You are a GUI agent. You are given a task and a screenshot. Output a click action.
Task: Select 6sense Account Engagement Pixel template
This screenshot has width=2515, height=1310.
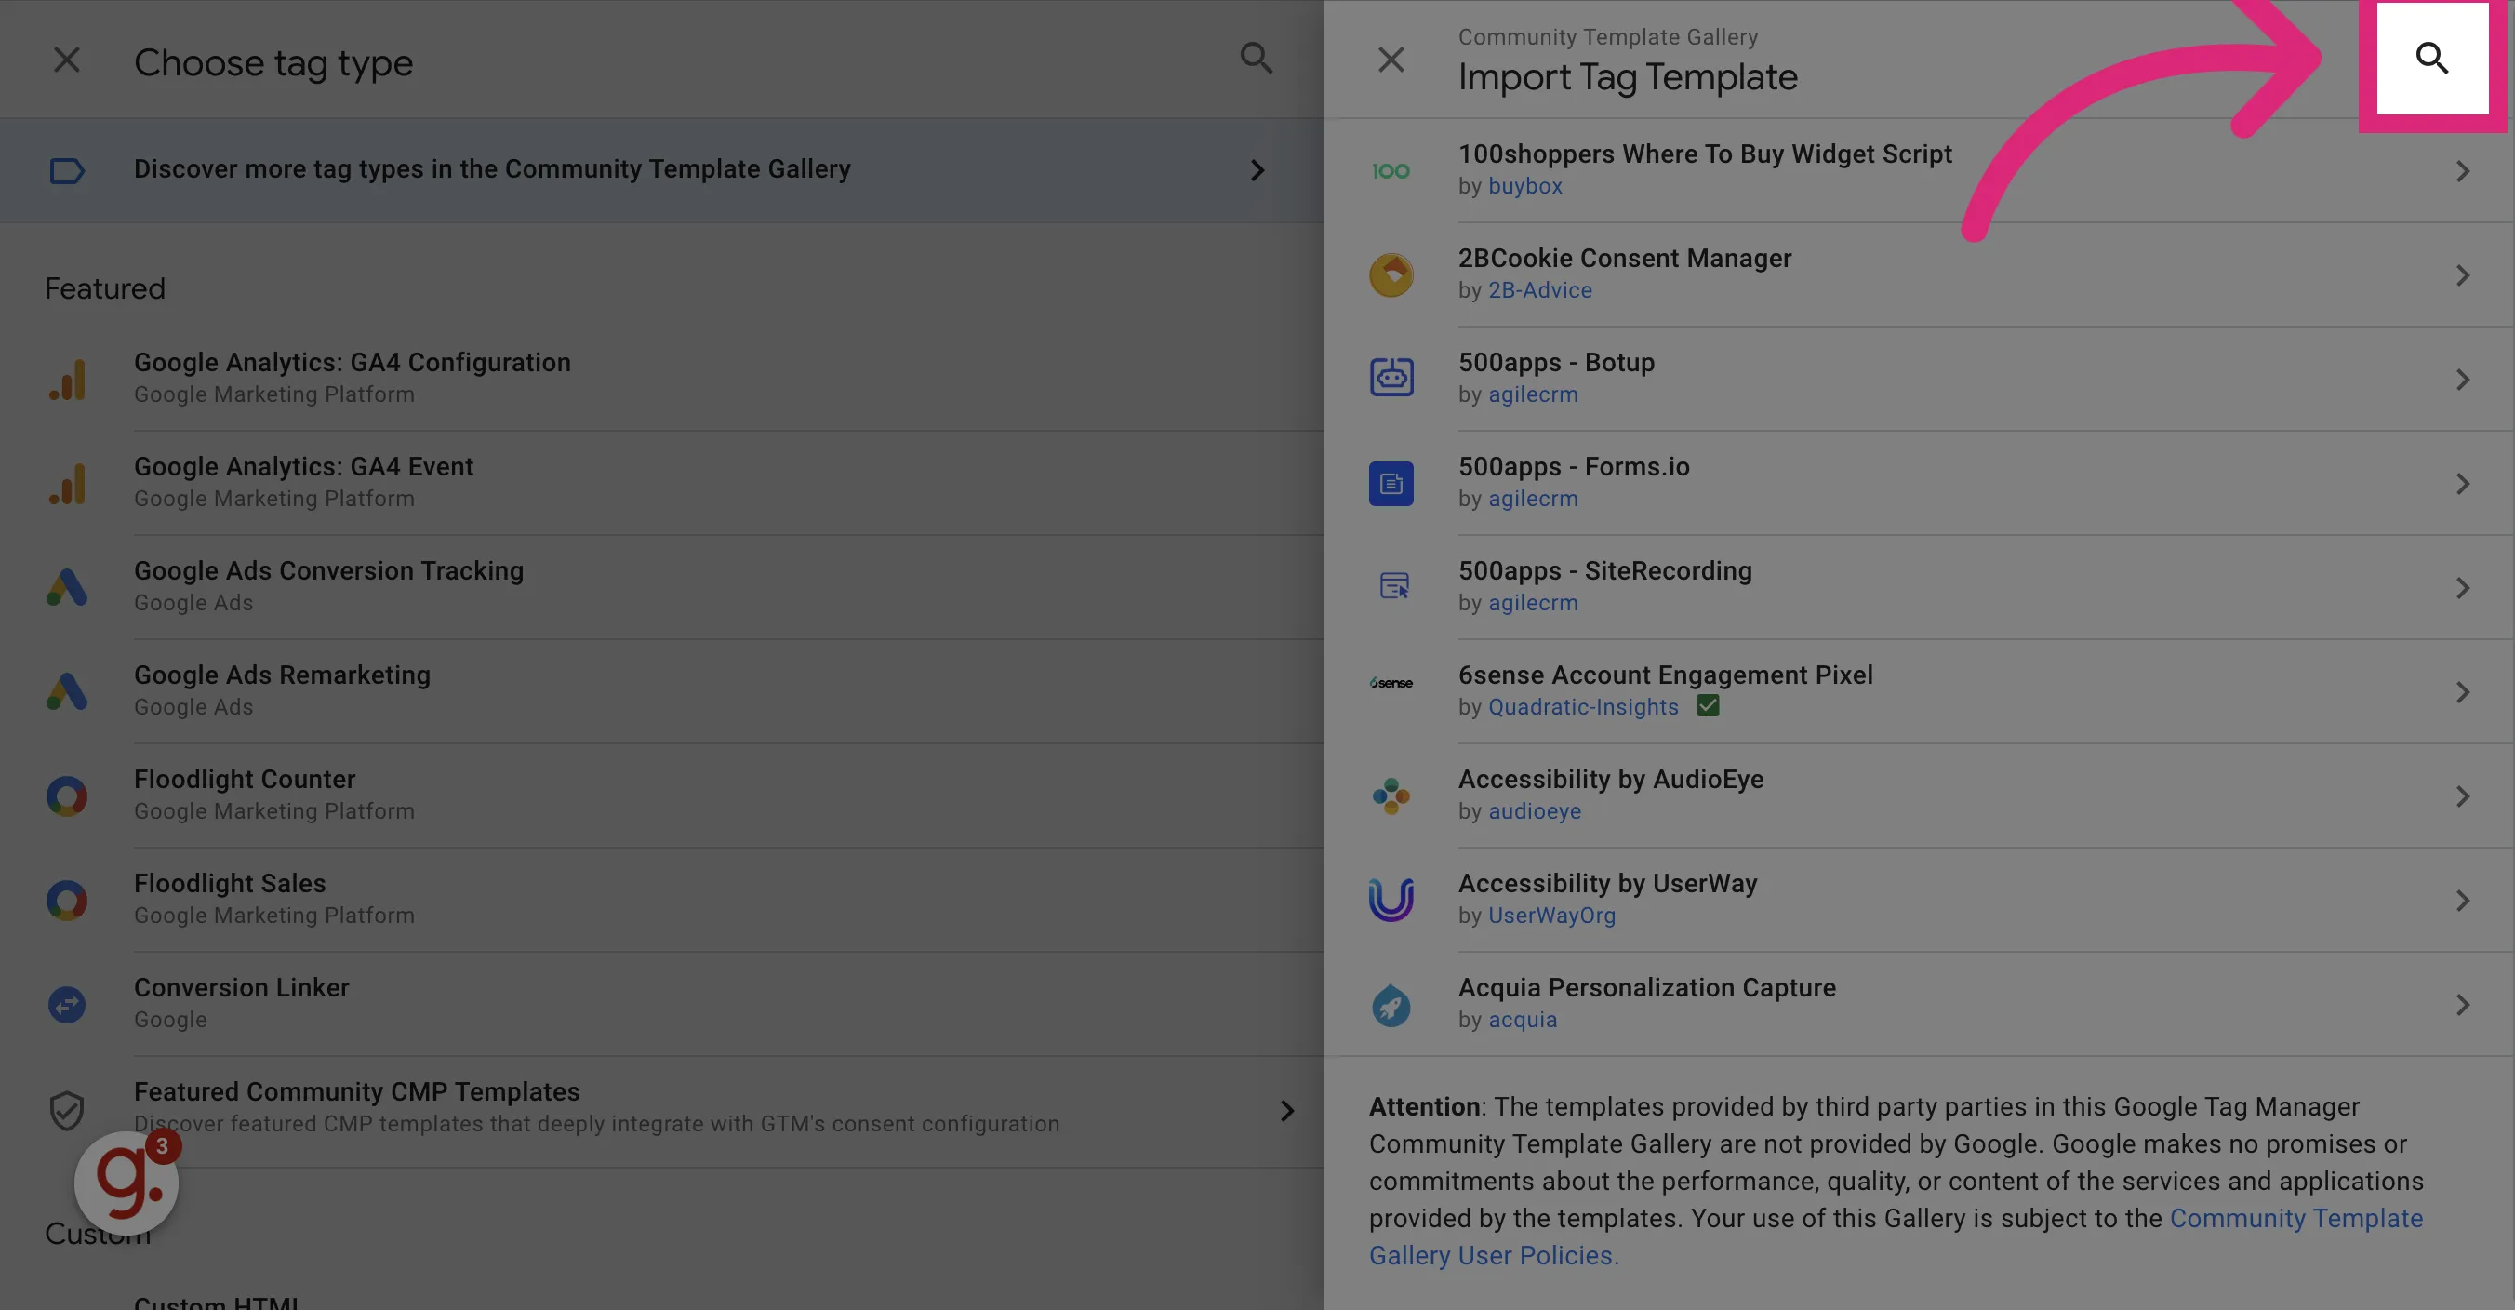1919,691
